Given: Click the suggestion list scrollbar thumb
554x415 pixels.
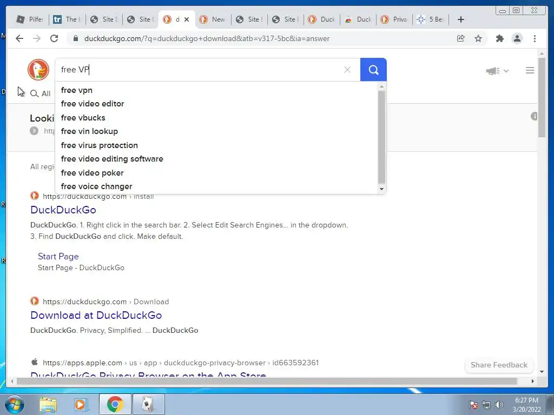Looking at the screenshot, I should 381,137.
